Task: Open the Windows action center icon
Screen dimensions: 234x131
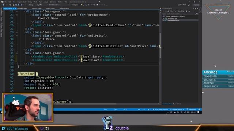Action: coord(199,112)
